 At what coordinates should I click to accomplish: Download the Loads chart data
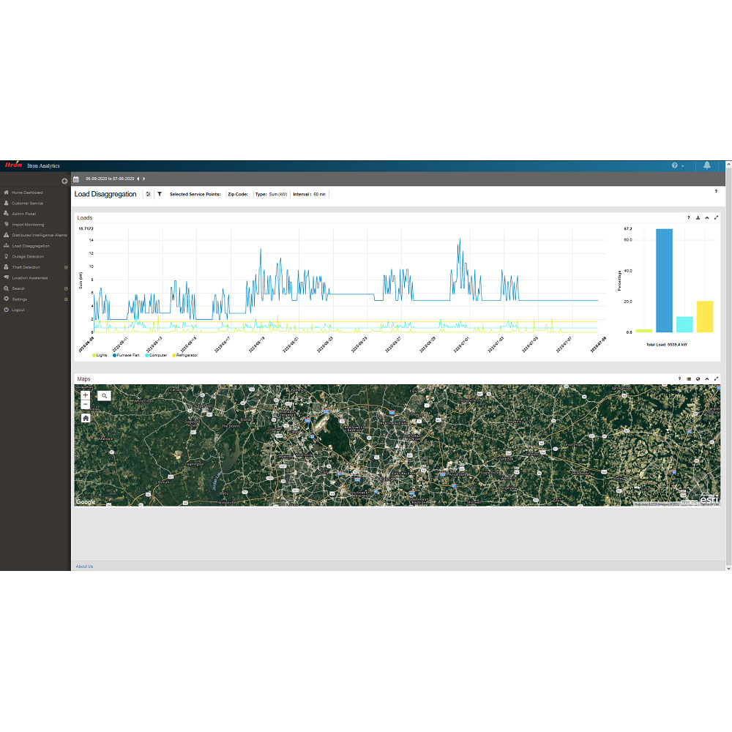point(698,218)
